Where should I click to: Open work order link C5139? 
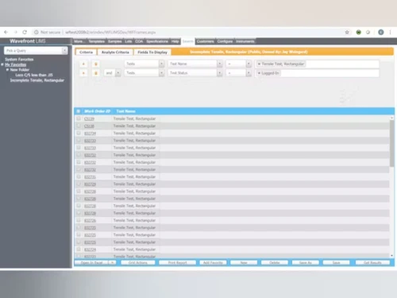89,119
